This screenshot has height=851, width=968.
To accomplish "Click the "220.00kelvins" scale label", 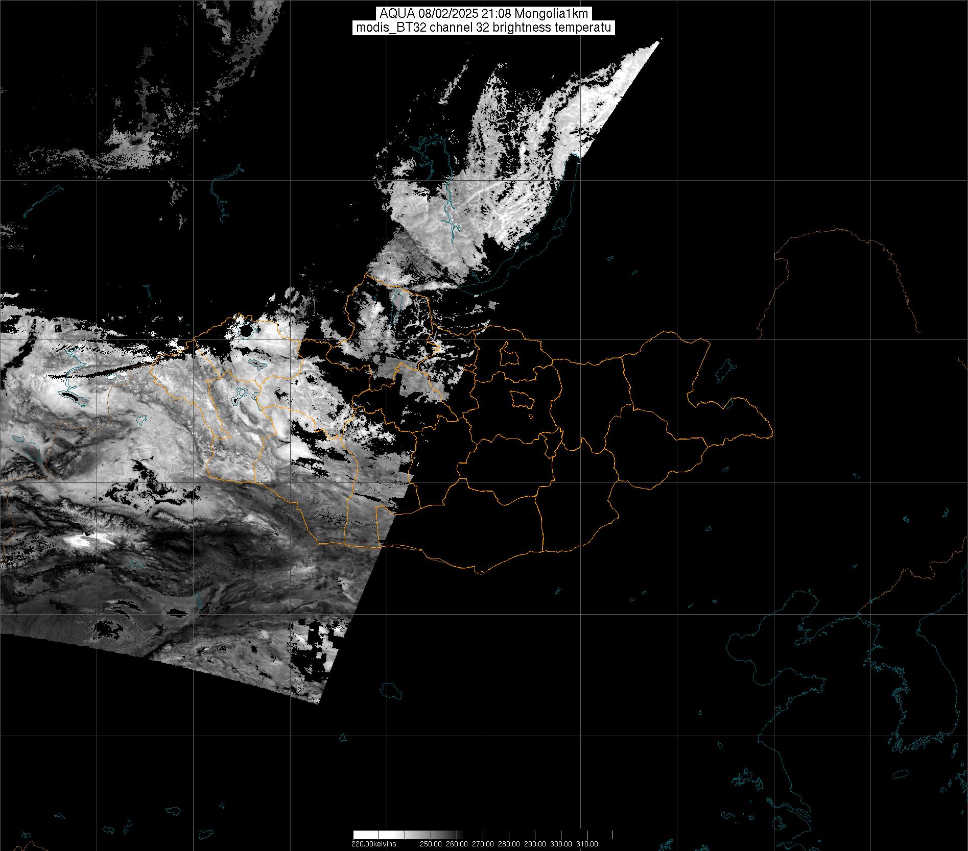I will [373, 844].
